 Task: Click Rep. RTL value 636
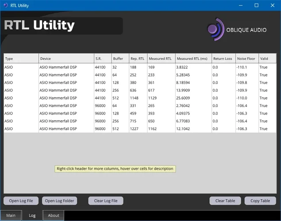click(x=138, y=90)
